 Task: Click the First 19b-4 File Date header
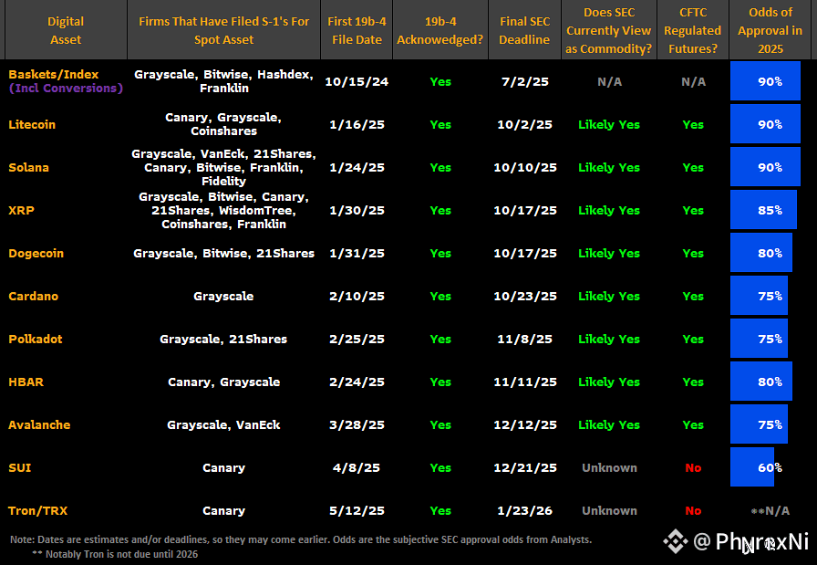click(x=357, y=30)
